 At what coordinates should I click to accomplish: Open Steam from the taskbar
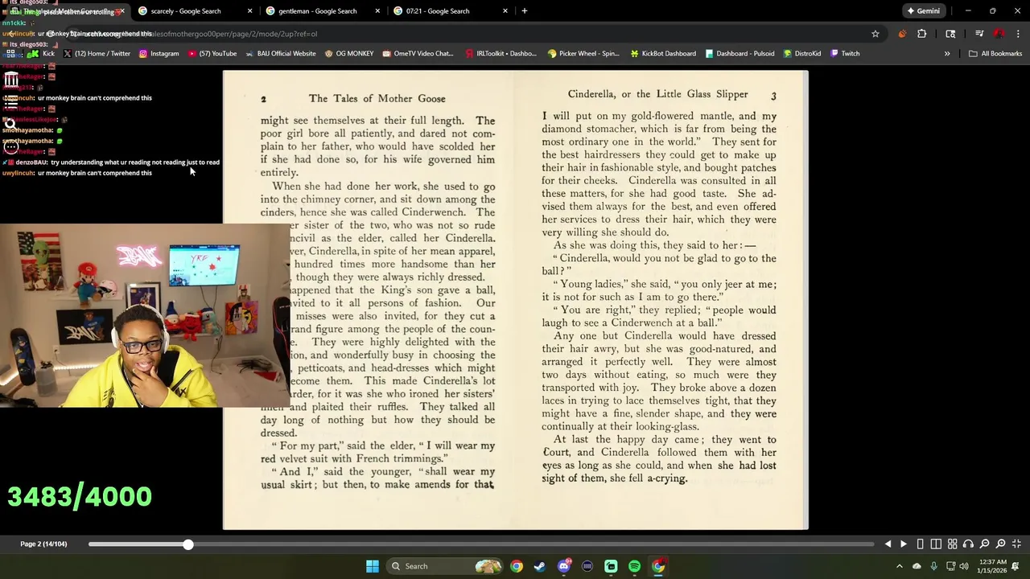pos(540,566)
